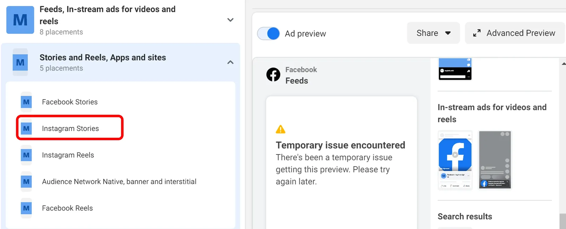
Task: Click the warning triangle icon
Action: [x=281, y=129]
